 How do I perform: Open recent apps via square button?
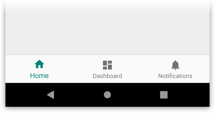point(164,95)
